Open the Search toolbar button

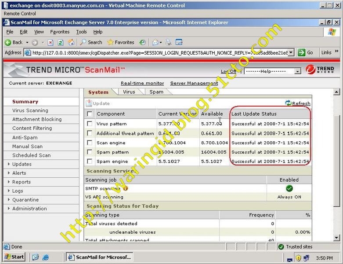pyautogui.click(x=91, y=42)
